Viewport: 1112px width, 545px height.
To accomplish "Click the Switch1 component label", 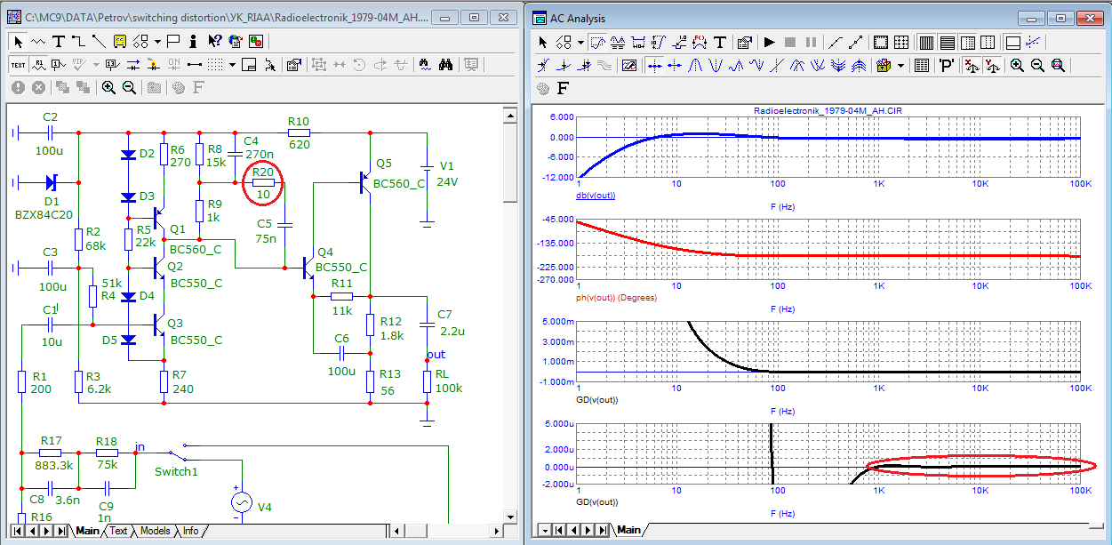I will [176, 471].
